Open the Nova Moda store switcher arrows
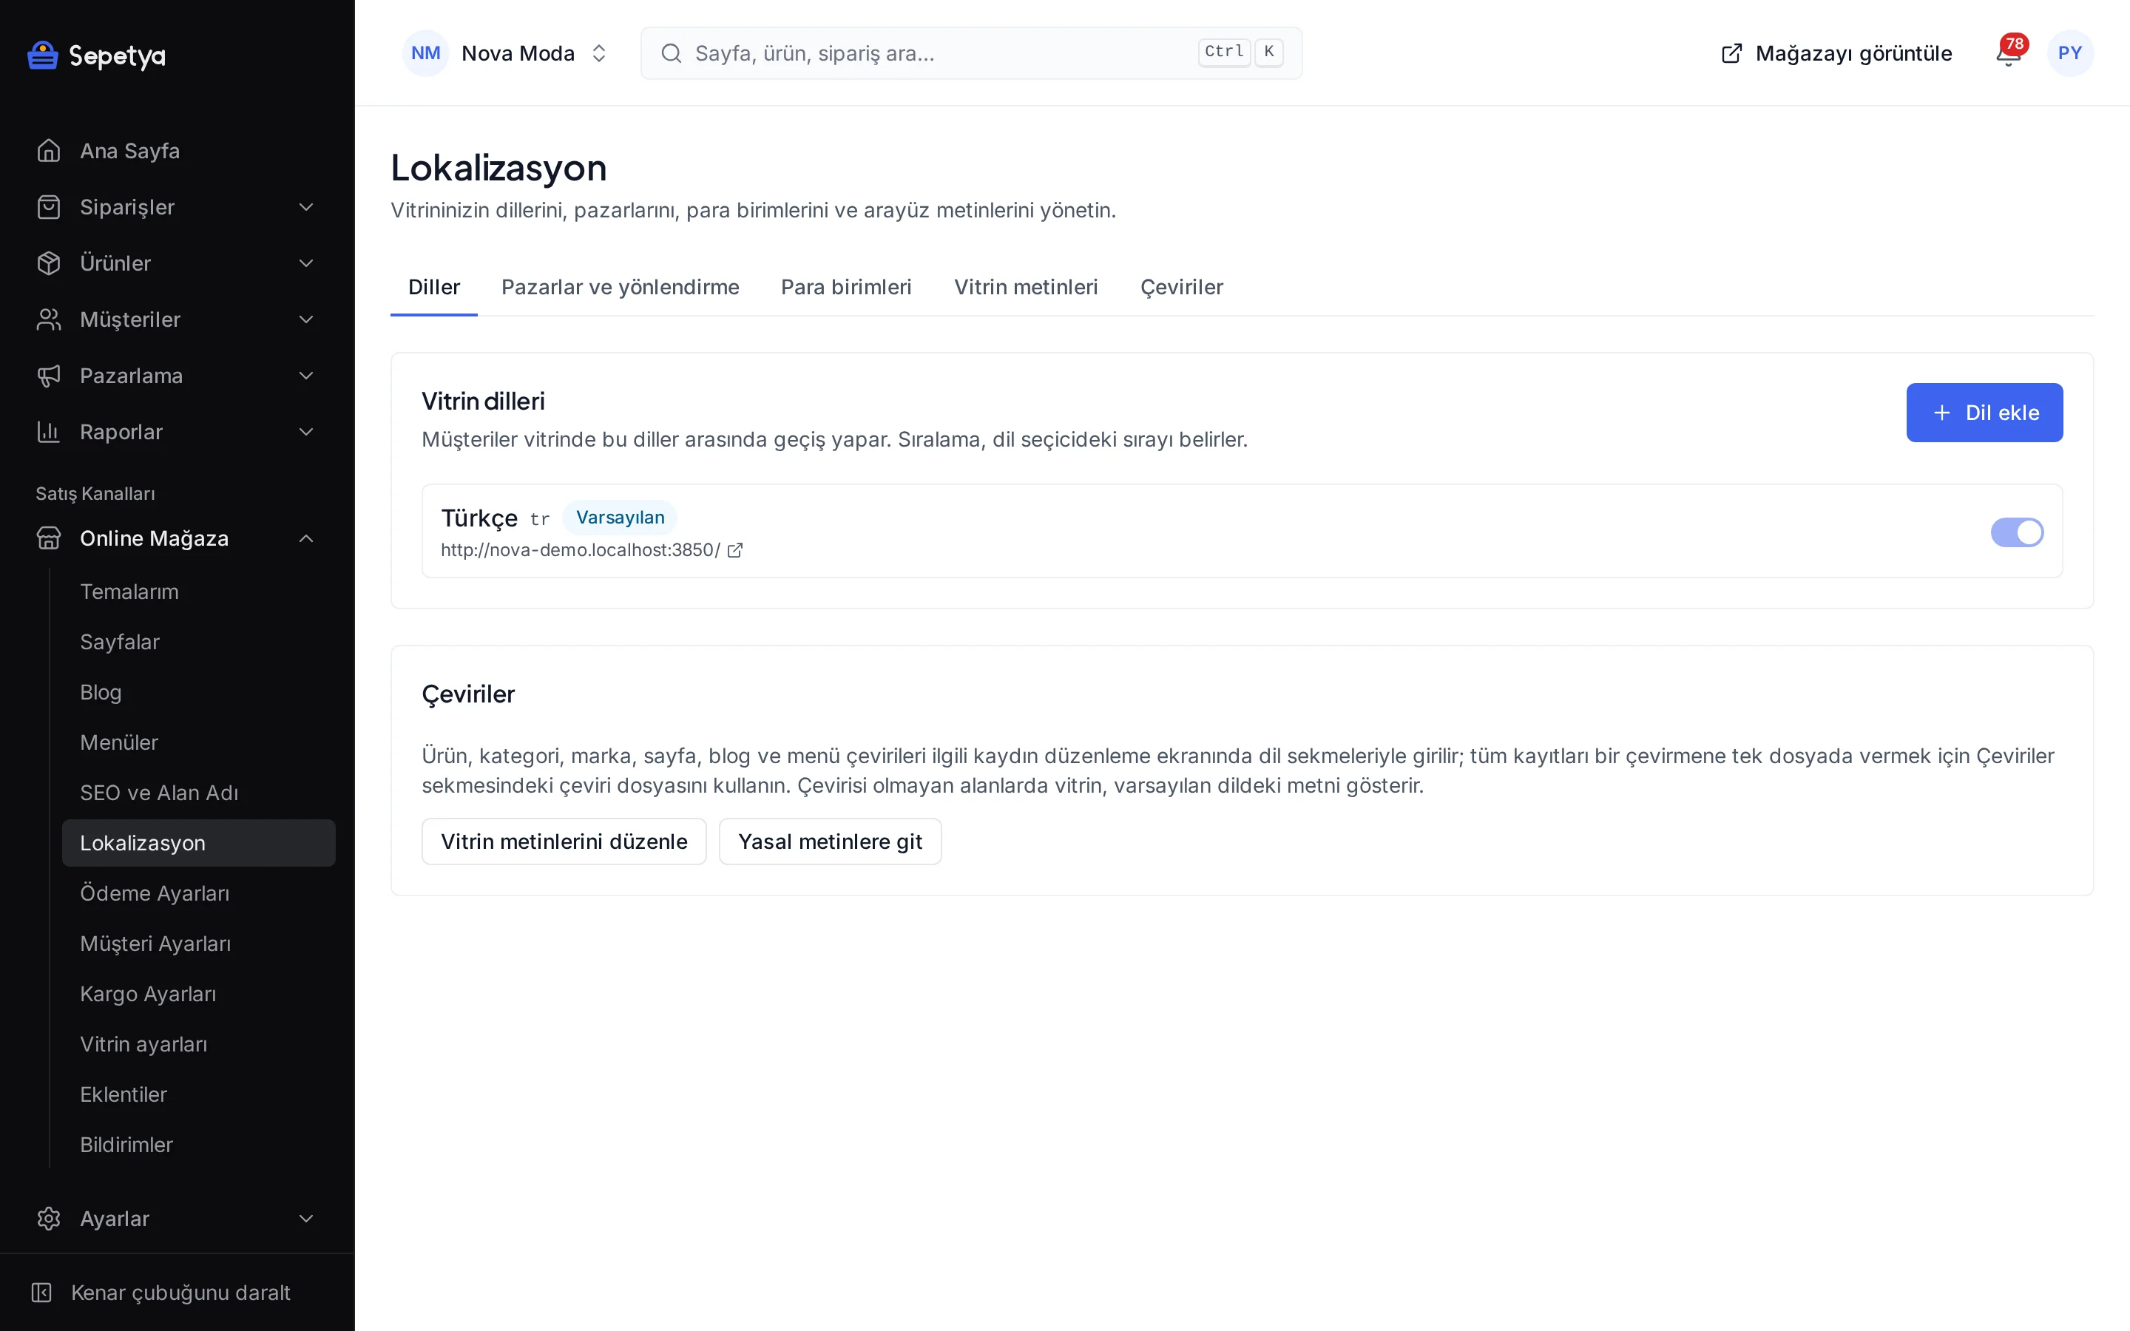 [x=598, y=54]
